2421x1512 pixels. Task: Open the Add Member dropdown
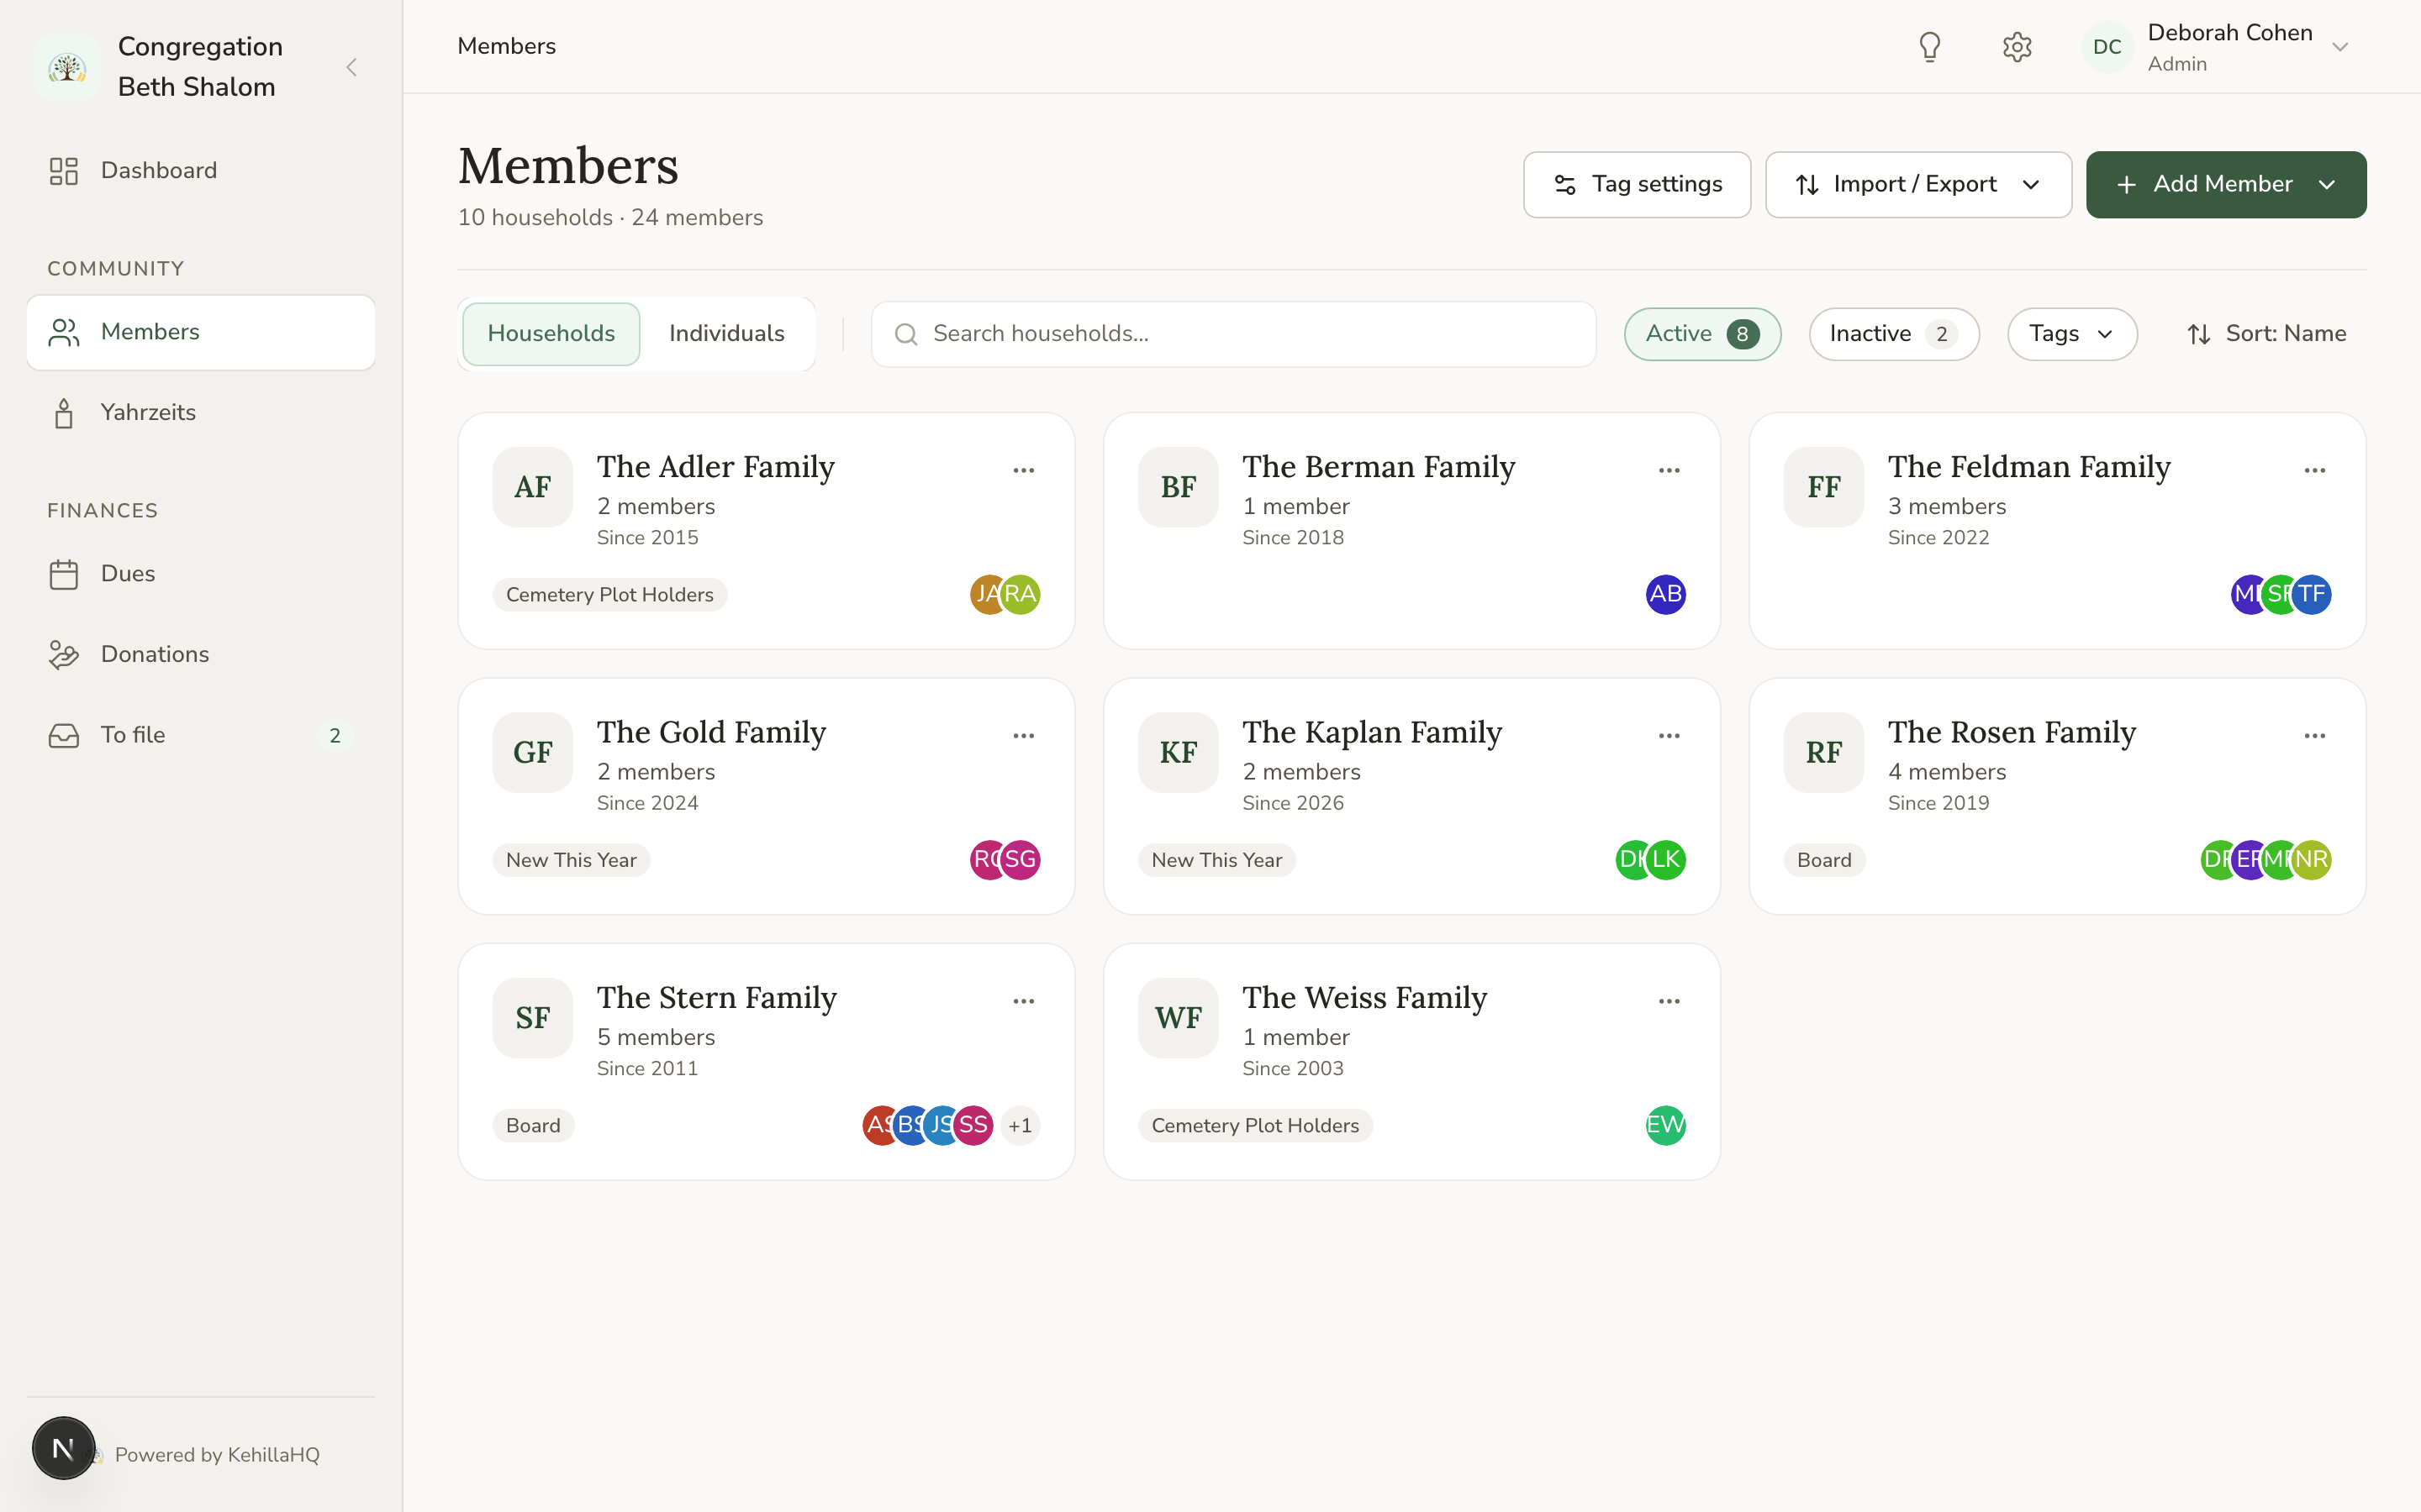coord(2226,185)
